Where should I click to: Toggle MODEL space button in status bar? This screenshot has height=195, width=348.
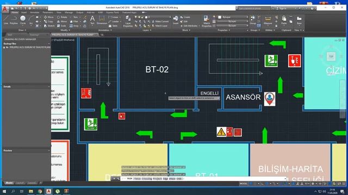tap(244, 184)
